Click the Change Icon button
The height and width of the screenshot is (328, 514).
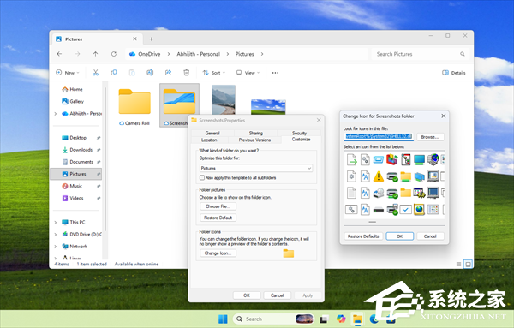click(x=218, y=253)
